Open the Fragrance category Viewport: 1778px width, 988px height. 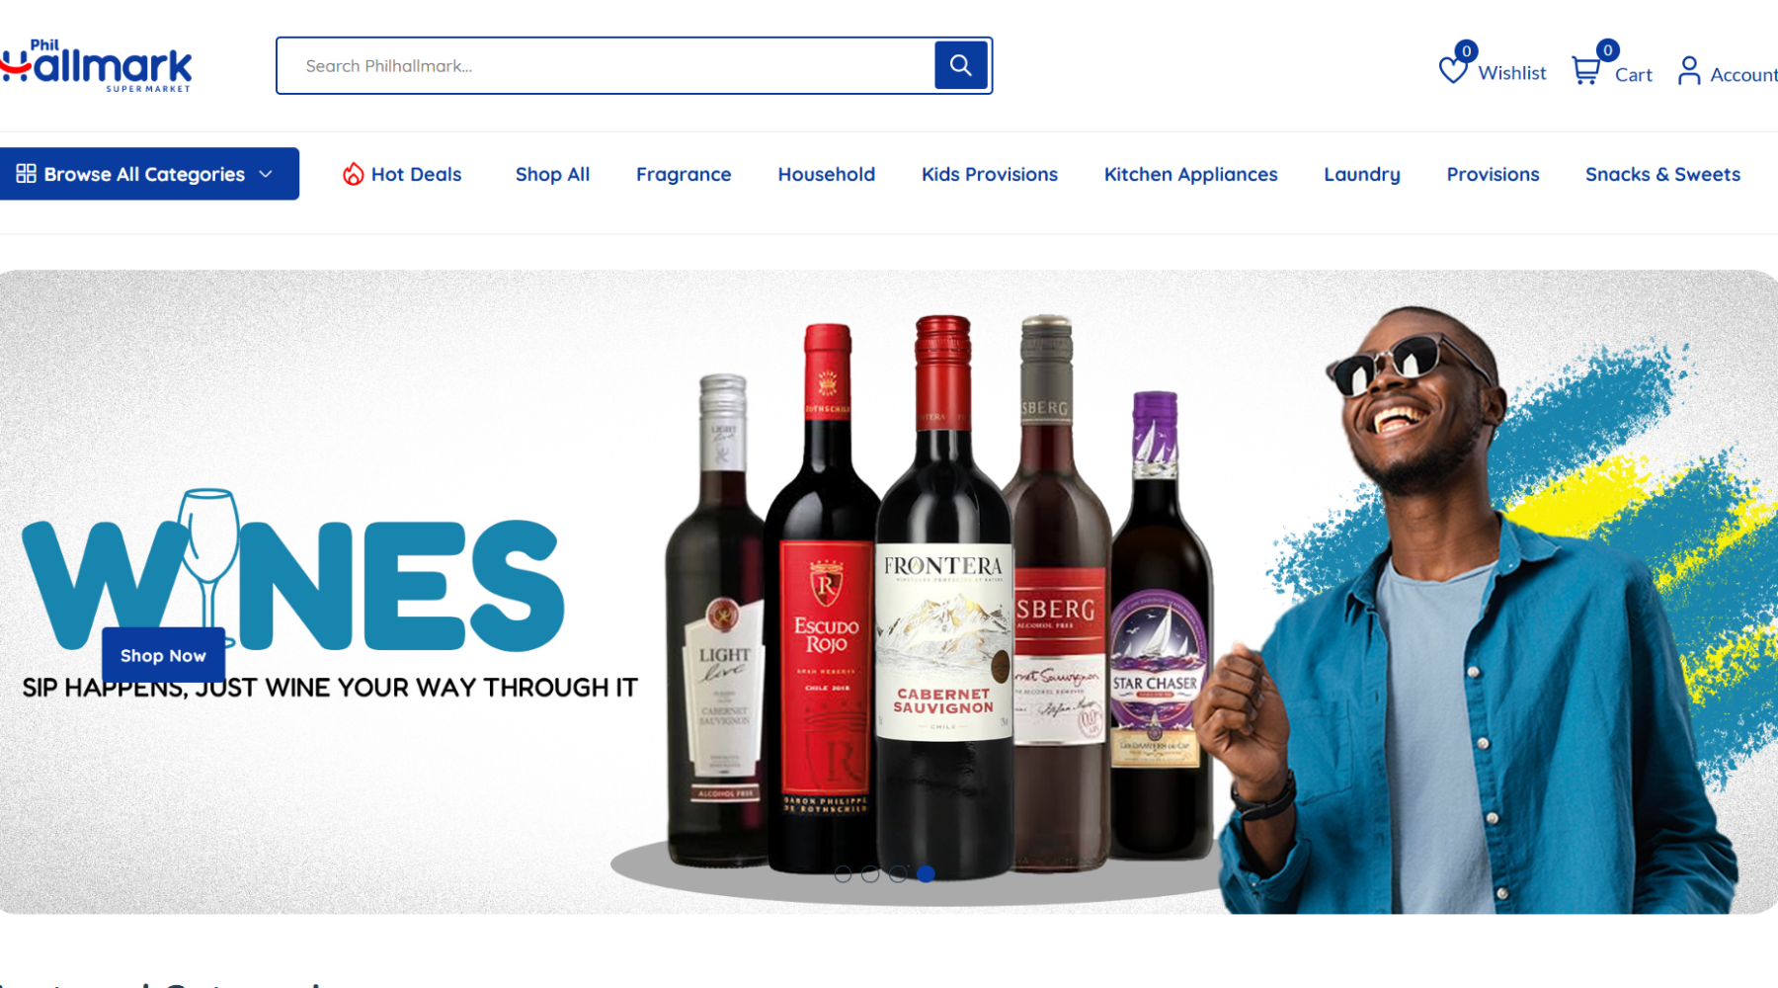point(684,175)
